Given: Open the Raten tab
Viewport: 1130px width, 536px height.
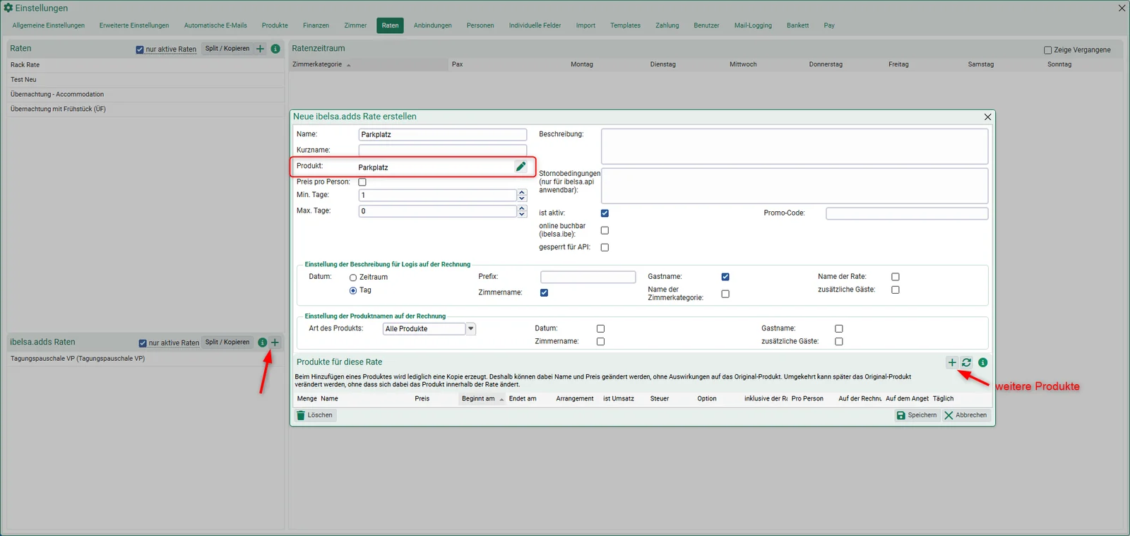Looking at the screenshot, I should point(390,25).
